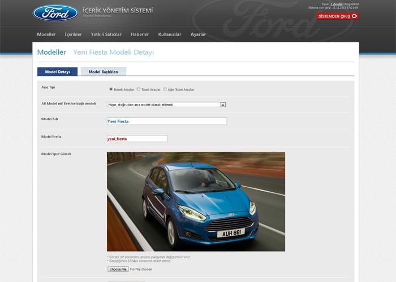Expand the Alt Model parent model dropdown
This screenshot has height=282, width=396.
[x=166, y=104]
